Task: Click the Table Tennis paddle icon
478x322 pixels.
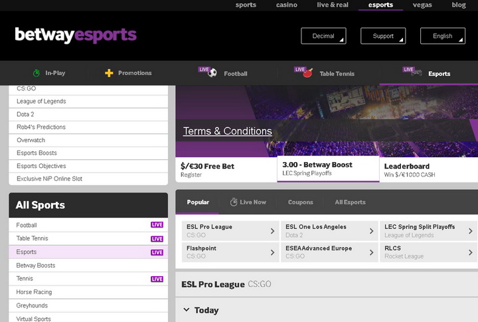Action: coord(307,73)
